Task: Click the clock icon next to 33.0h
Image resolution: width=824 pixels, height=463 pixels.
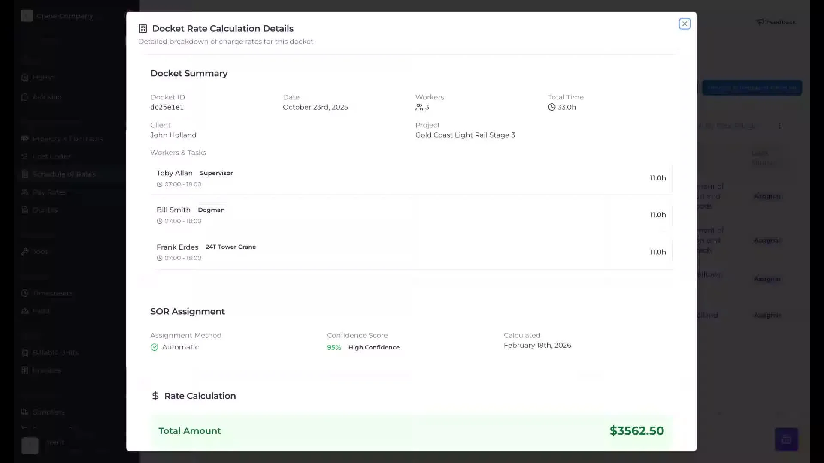Action: pyautogui.click(x=551, y=107)
